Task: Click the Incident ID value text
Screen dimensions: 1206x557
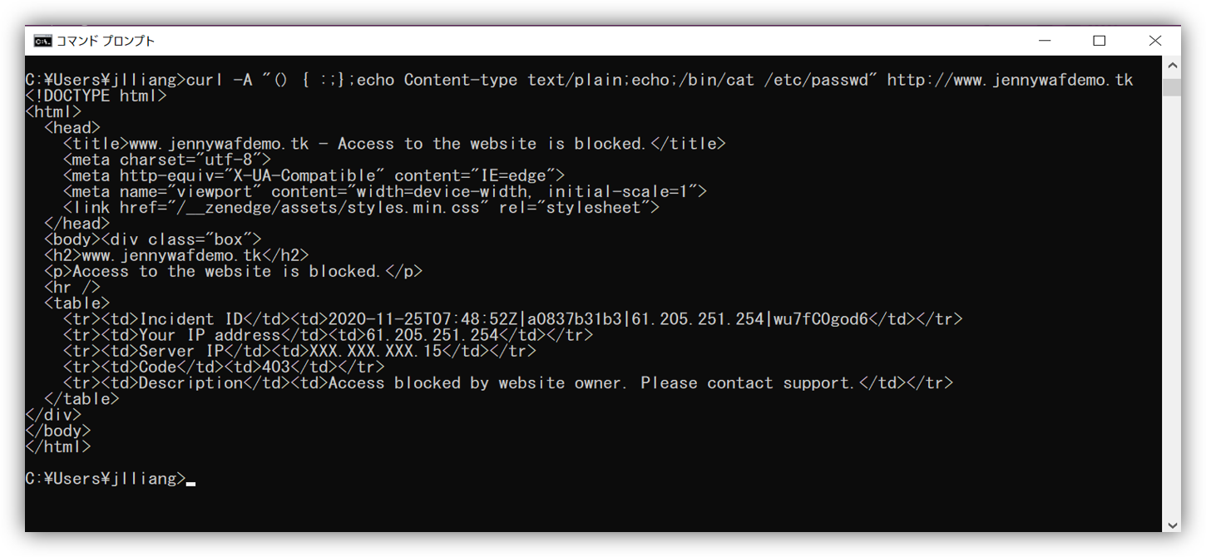Action: click(598, 319)
